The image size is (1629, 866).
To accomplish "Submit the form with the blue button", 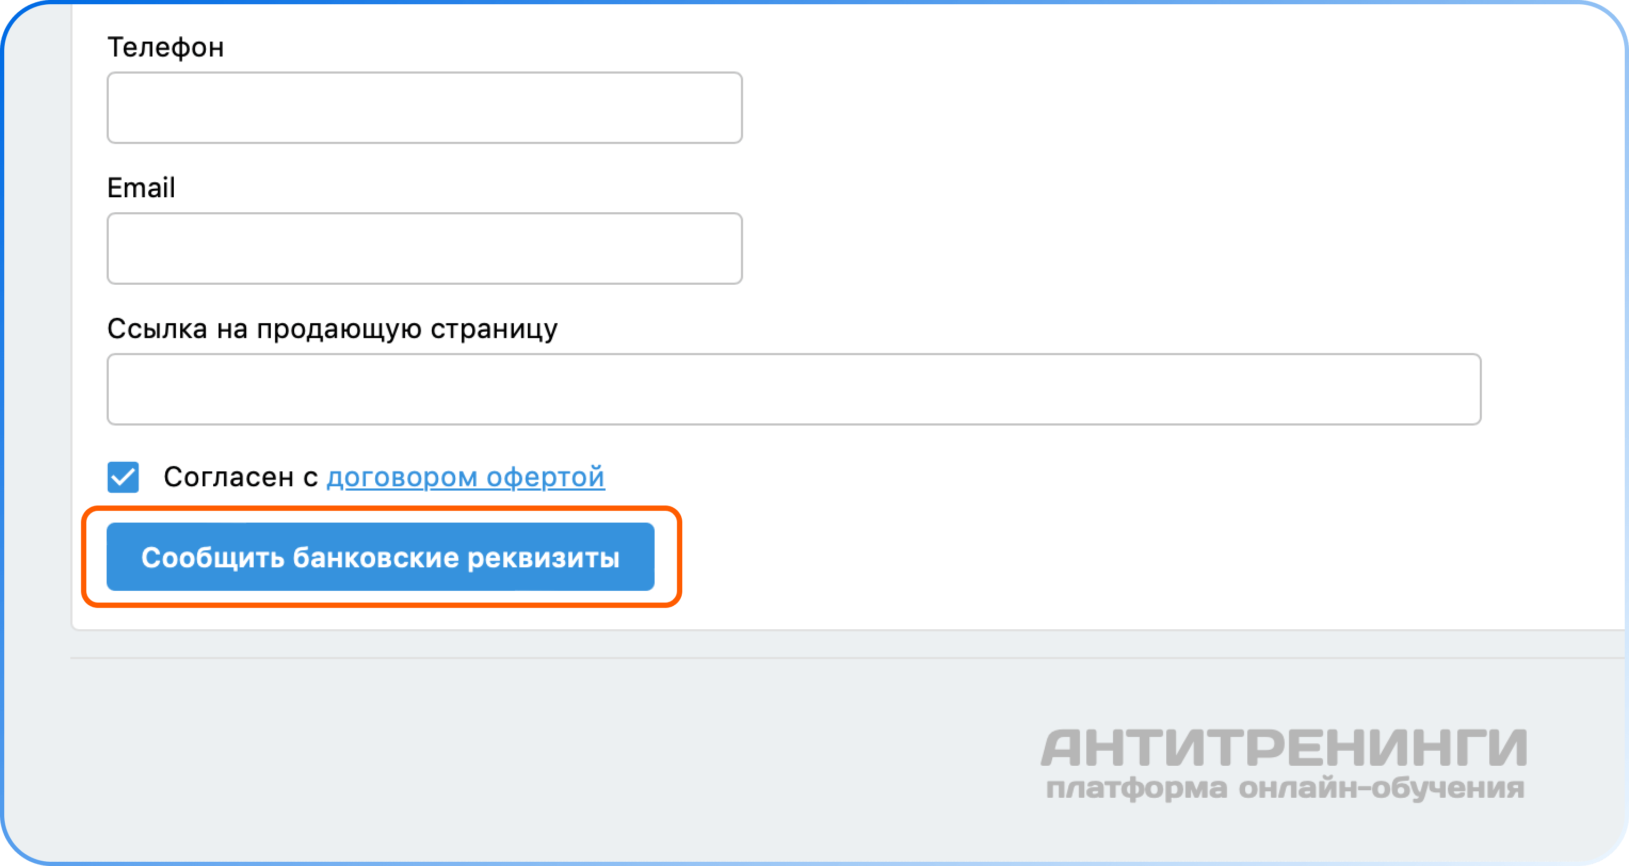I will click(x=380, y=557).
